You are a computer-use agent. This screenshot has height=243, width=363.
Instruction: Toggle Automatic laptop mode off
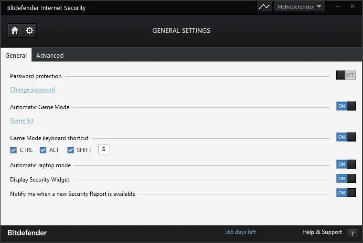[x=346, y=164]
